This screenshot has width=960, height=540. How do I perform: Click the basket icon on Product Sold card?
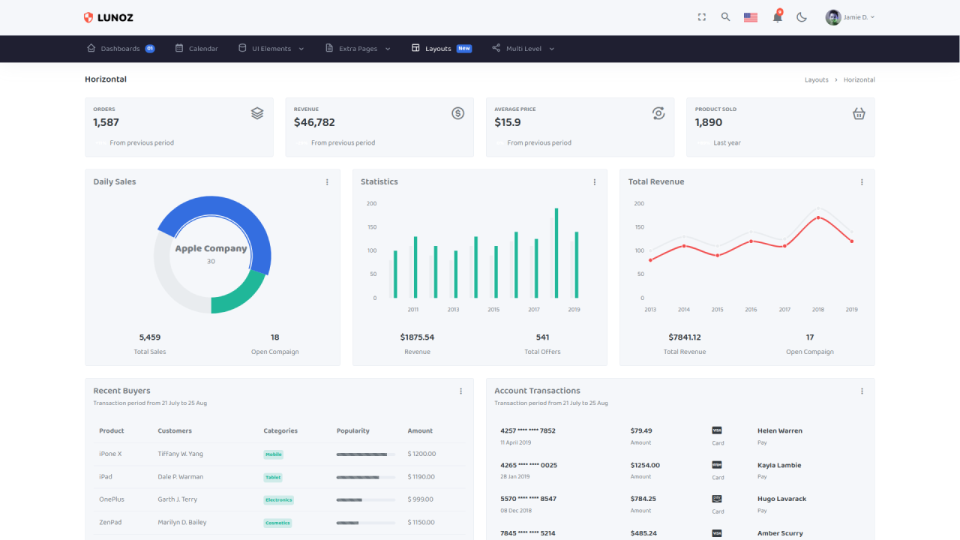click(x=859, y=112)
